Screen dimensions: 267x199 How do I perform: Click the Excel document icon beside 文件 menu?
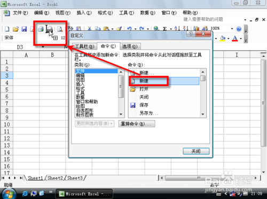pos(7,13)
